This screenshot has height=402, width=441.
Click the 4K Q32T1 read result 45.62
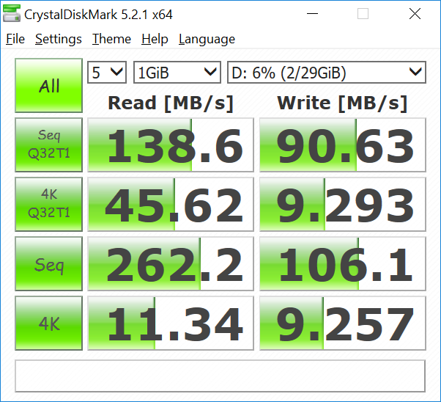(171, 204)
